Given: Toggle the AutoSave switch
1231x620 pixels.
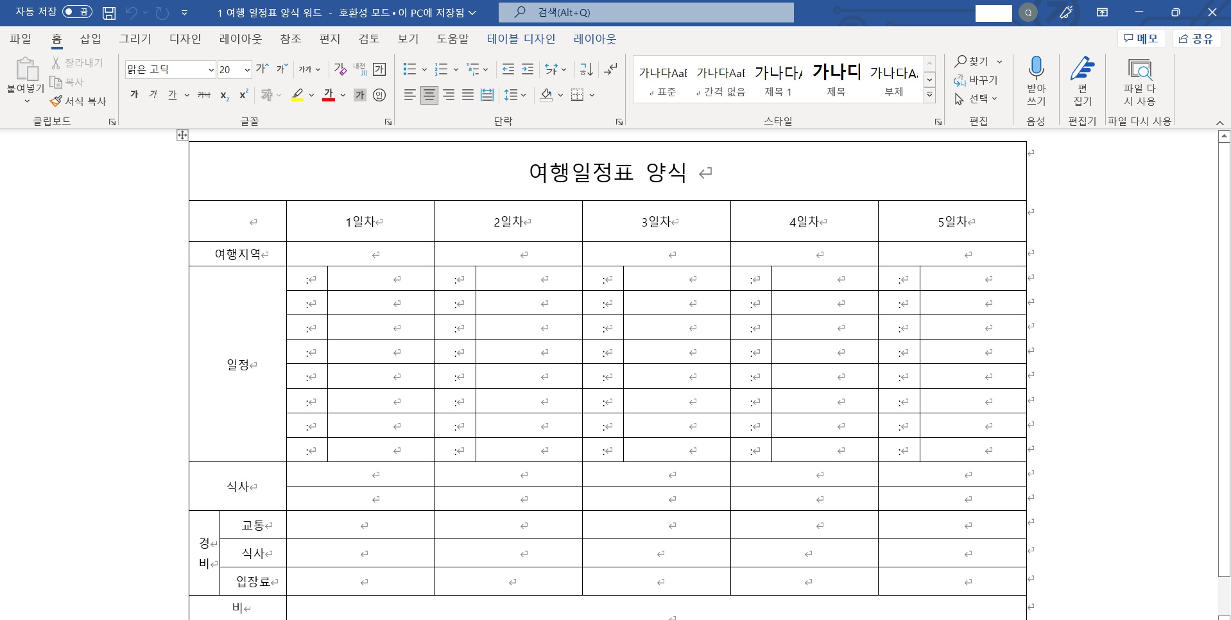Looking at the screenshot, I should click(x=77, y=12).
